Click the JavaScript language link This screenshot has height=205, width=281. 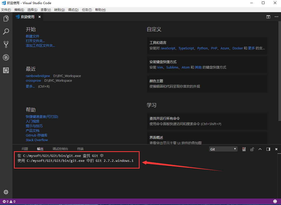pos(168,48)
